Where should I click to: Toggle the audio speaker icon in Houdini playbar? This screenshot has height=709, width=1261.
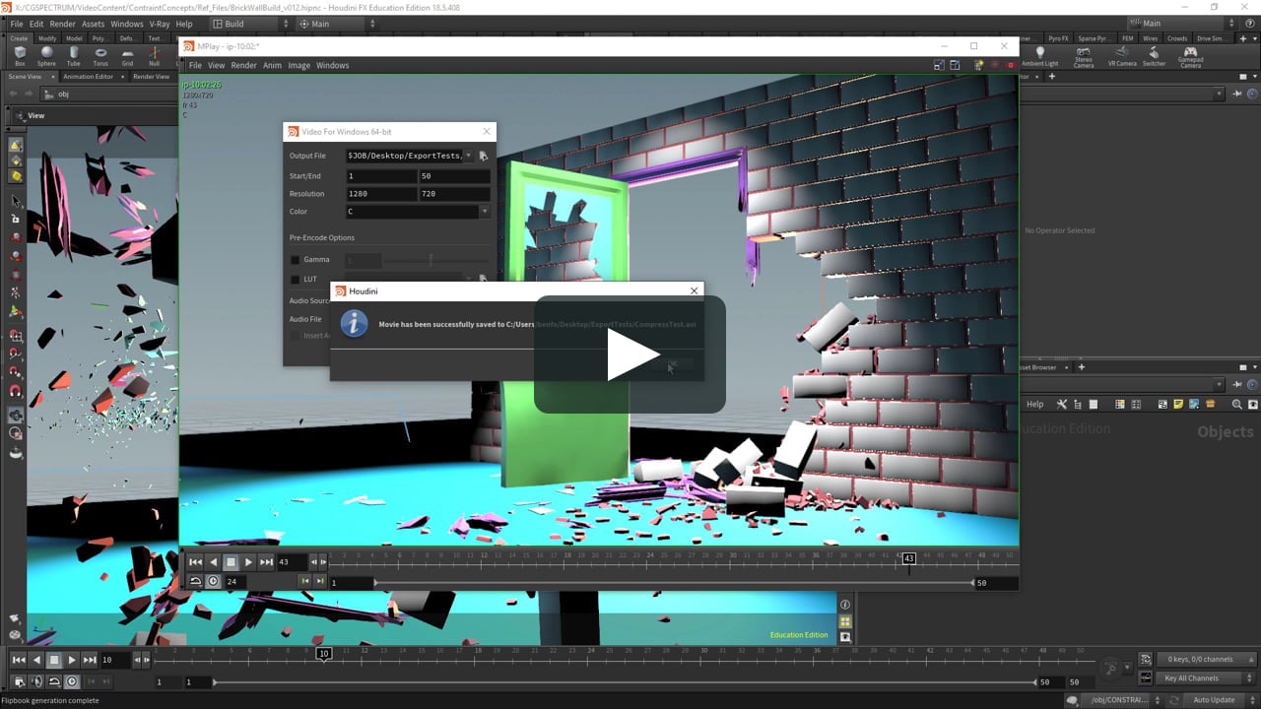[x=36, y=681]
